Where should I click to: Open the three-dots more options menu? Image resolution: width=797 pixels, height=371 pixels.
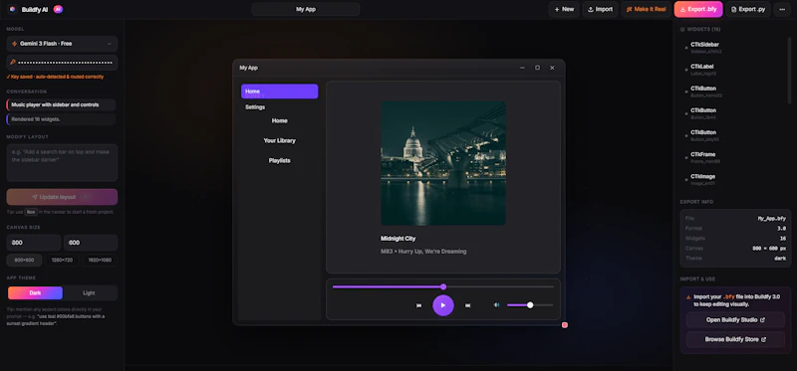point(782,9)
